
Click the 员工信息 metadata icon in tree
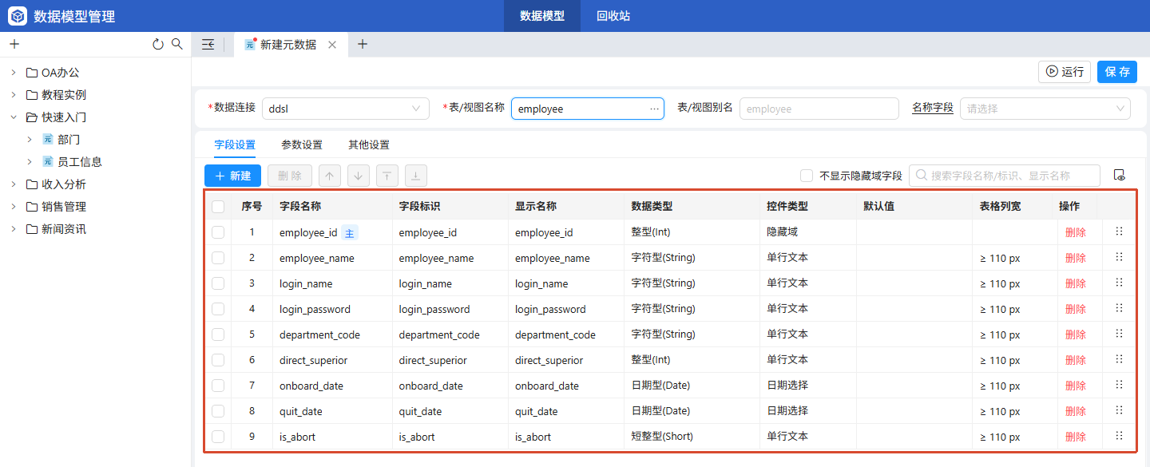[47, 162]
